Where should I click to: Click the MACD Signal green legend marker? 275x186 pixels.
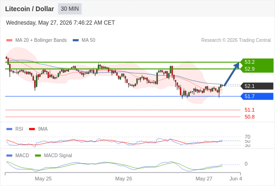38,155
